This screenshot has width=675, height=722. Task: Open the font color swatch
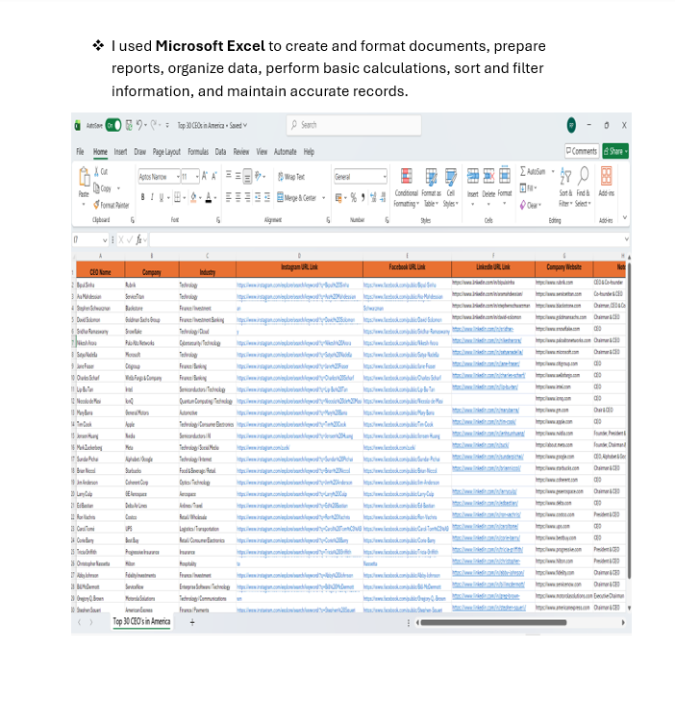pos(209,197)
